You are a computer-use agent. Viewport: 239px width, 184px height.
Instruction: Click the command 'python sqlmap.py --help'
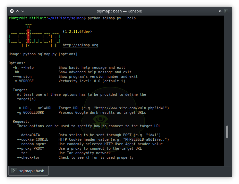click(x=112, y=18)
